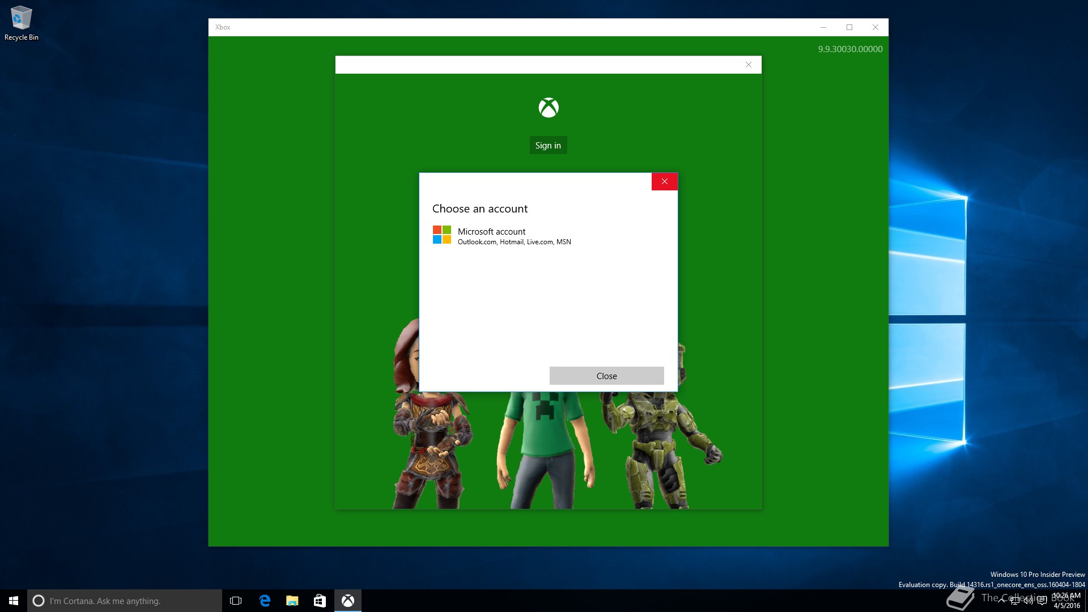Image resolution: width=1088 pixels, height=612 pixels.
Task: Click the network tray icon
Action: pyautogui.click(x=1014, y=601)
